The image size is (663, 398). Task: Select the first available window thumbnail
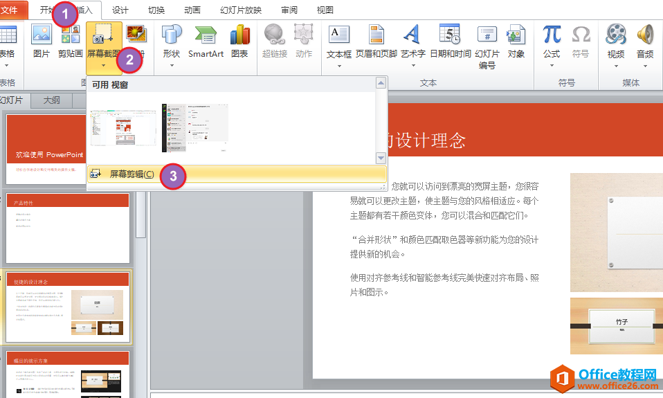pos(123,128)
